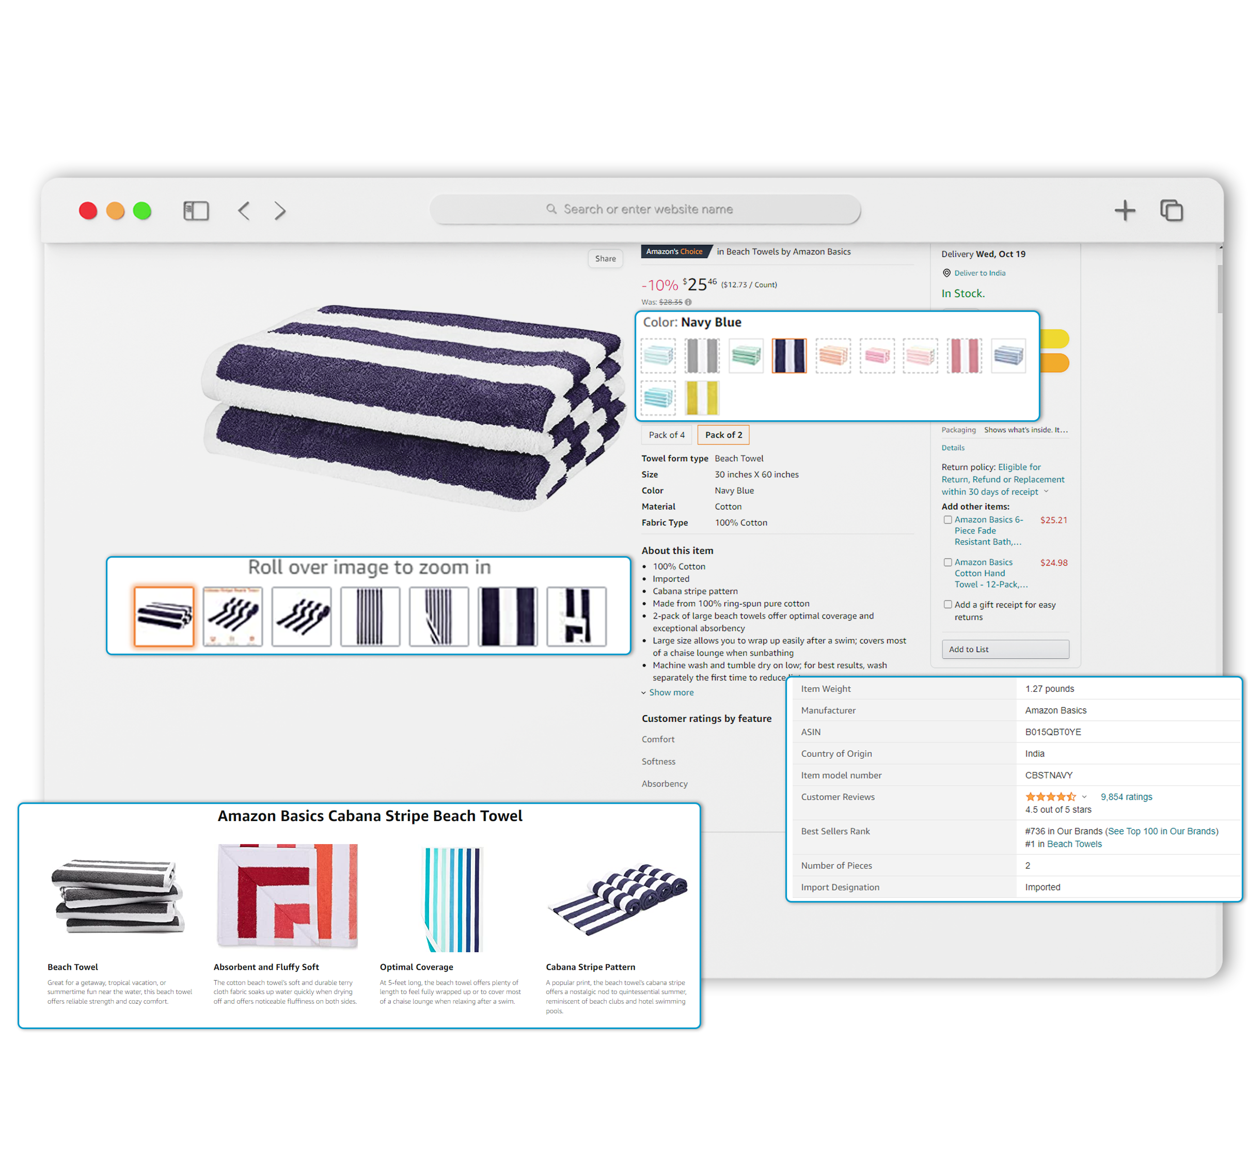
Task: Choose the Navy Blue towel color swatch
Action: (789, 356)
